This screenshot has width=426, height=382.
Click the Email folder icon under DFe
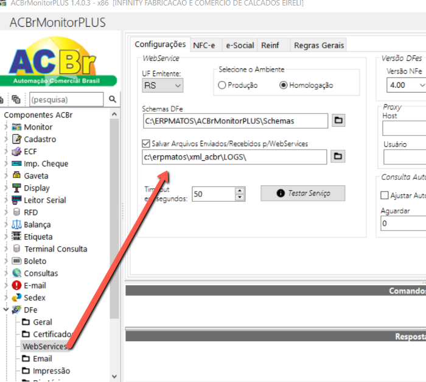[26, 358]
